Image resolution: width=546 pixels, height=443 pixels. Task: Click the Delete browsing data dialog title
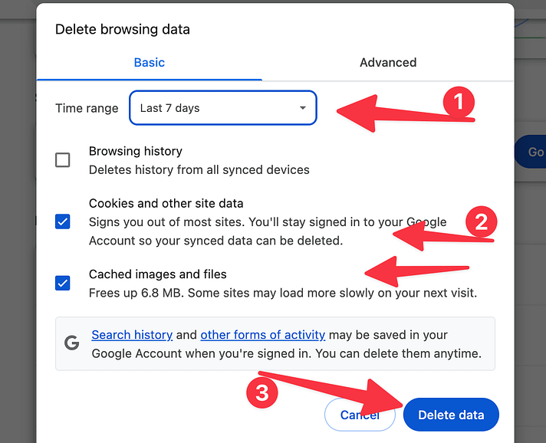coord(123,30)
